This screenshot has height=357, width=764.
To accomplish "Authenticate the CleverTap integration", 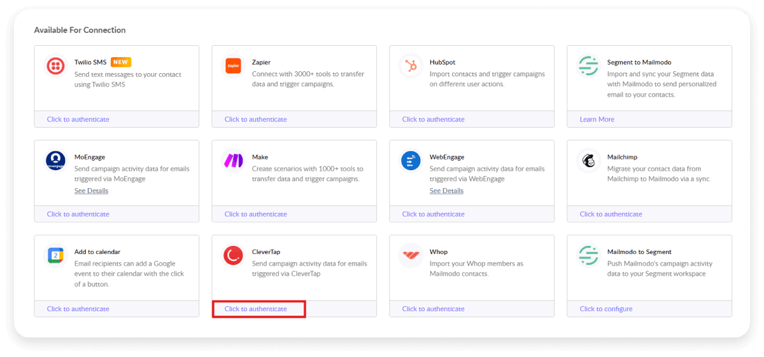I will pos(255,309).
